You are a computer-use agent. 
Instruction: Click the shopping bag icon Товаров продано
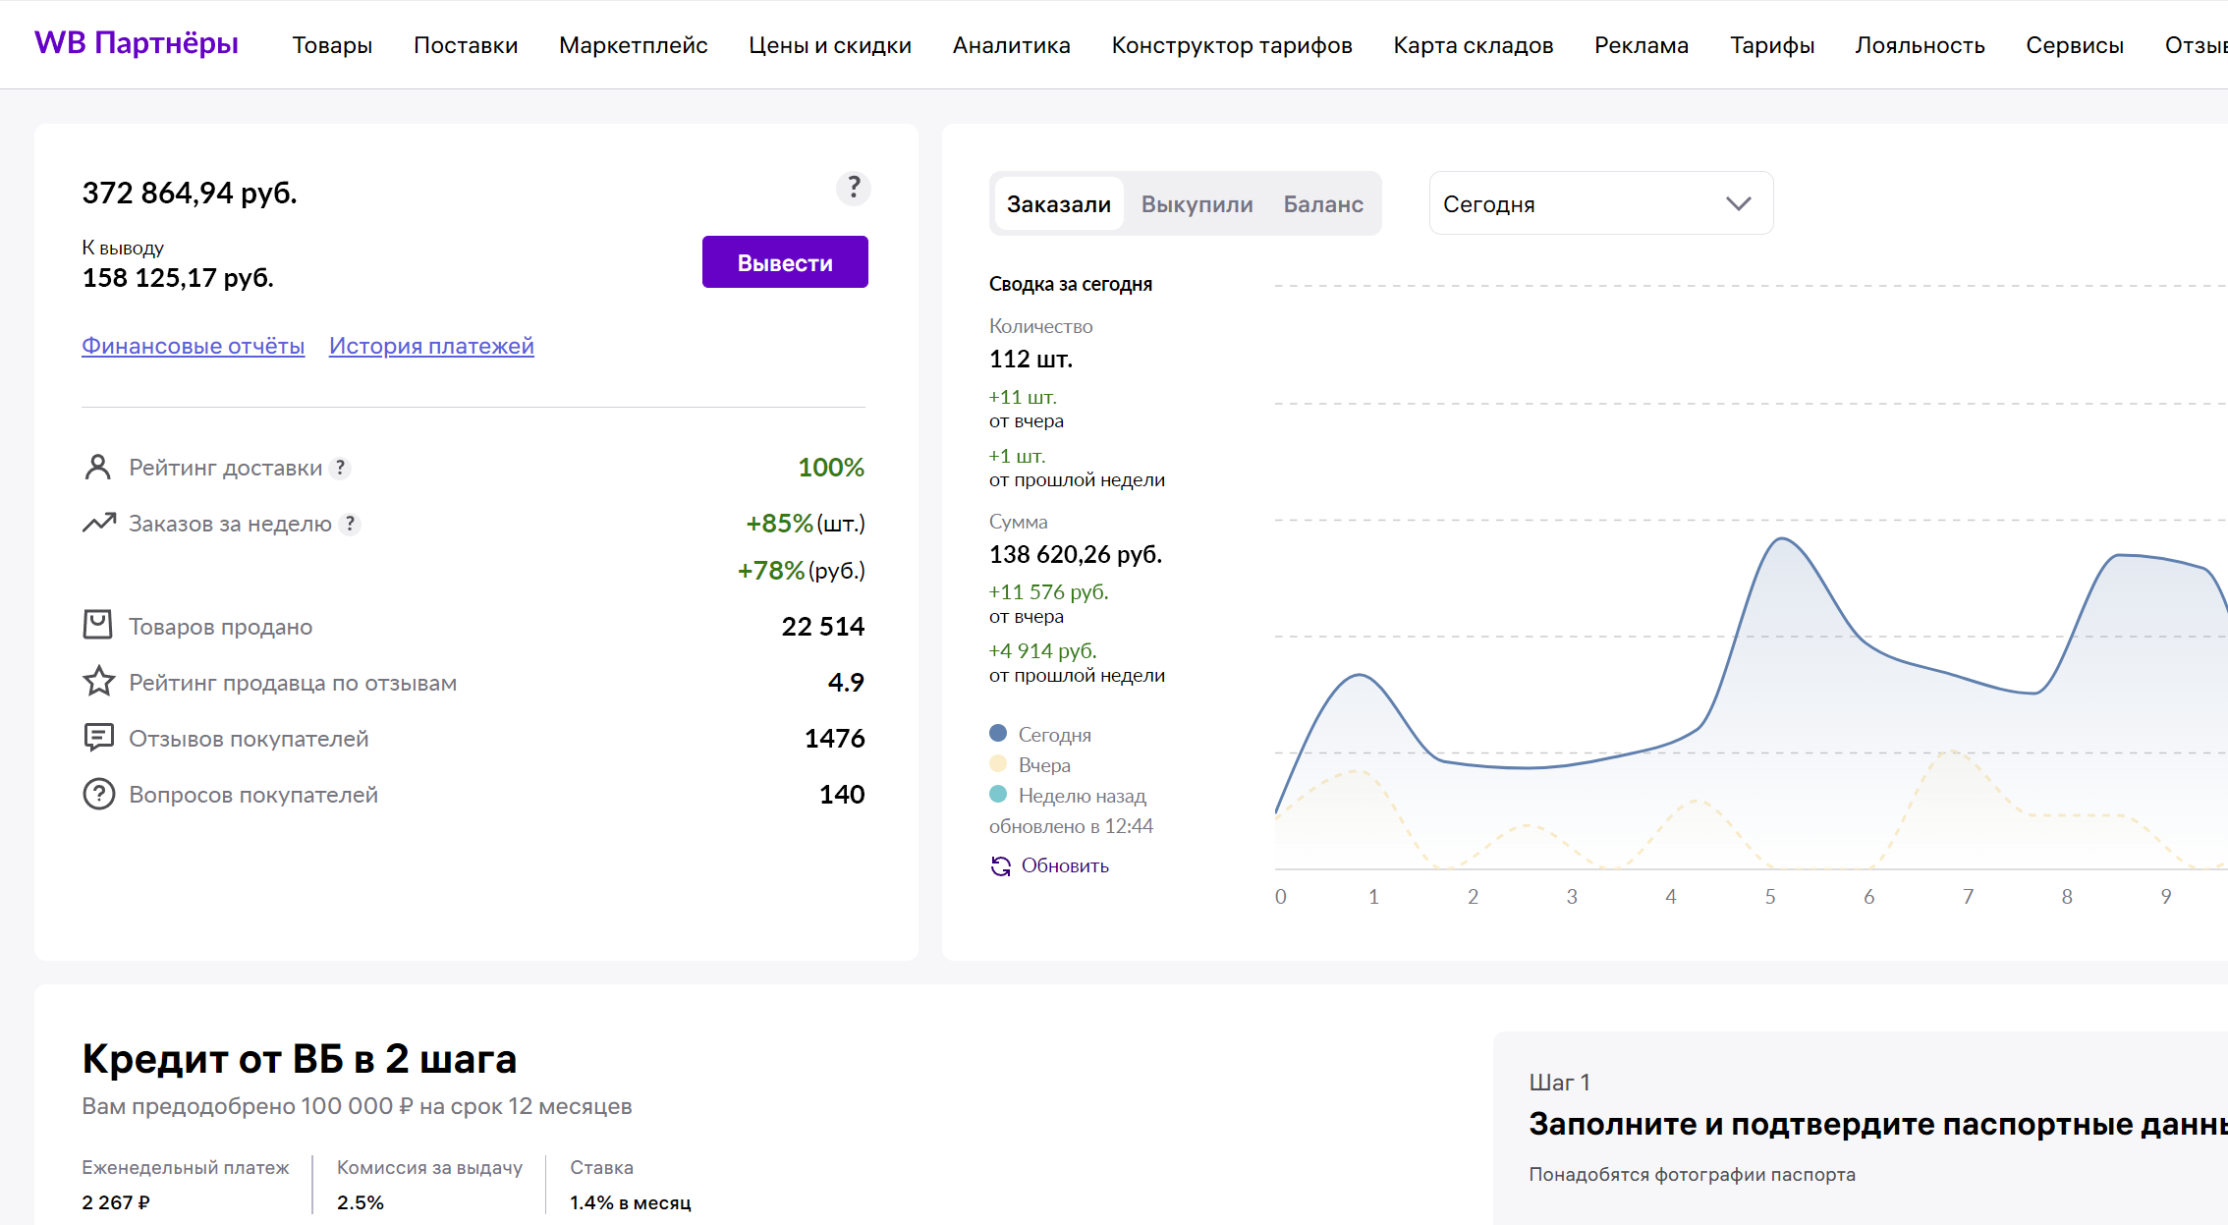point(98,625)
